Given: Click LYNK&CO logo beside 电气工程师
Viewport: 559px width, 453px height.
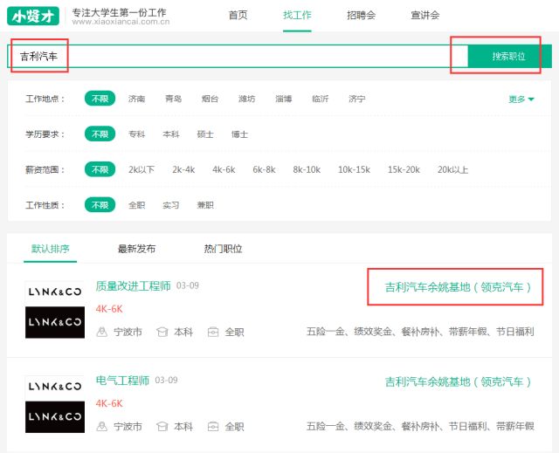Looking at the screenshot, I should coord(55,404).
